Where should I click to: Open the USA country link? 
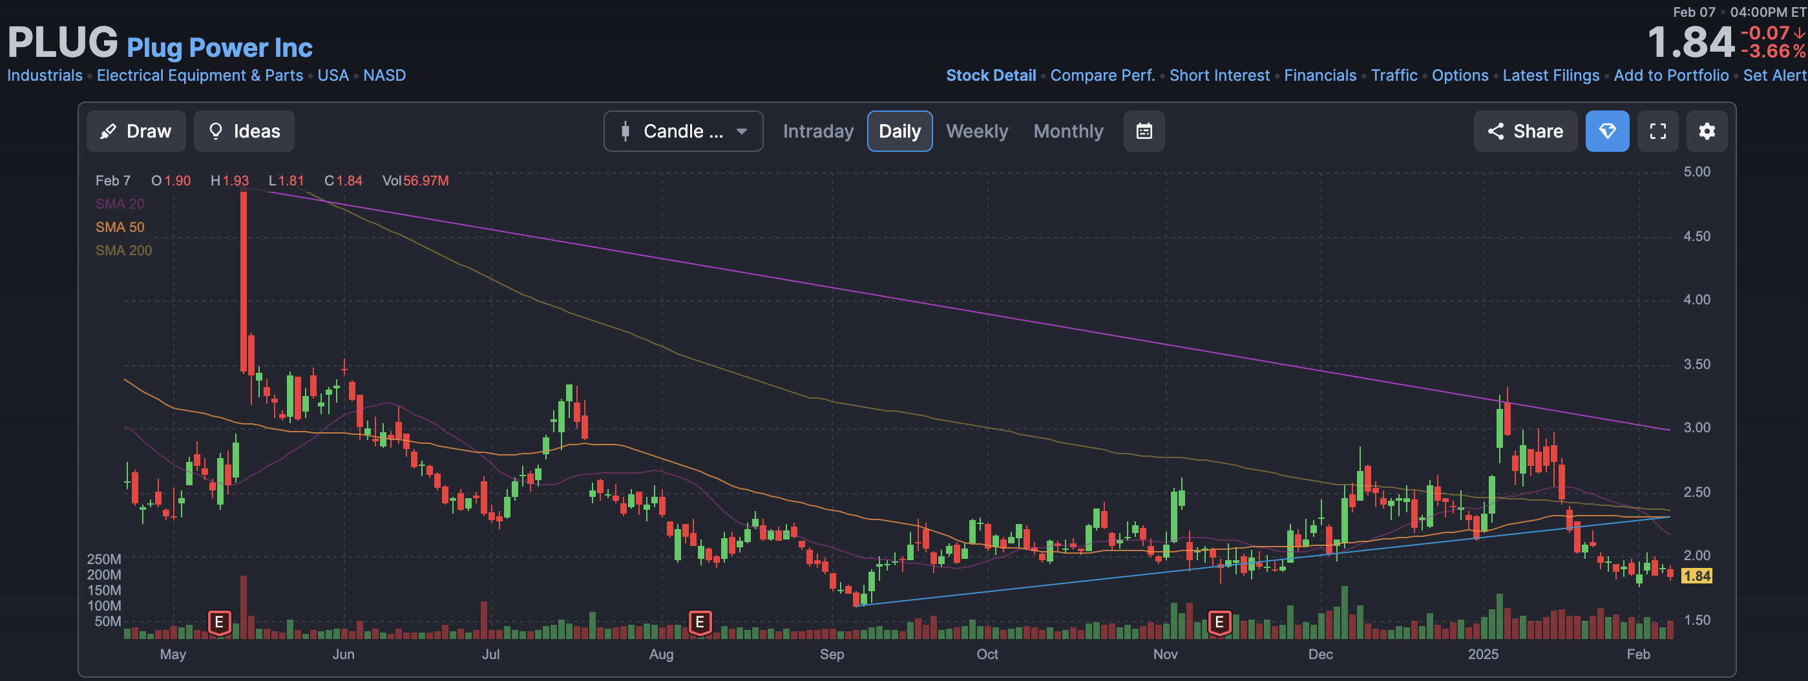(x=333, y=75)
